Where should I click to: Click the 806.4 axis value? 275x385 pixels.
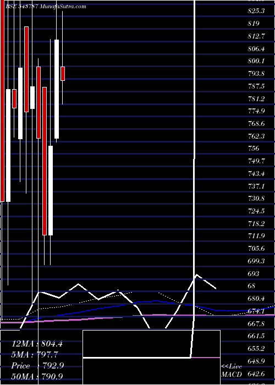tap(256, 48)
